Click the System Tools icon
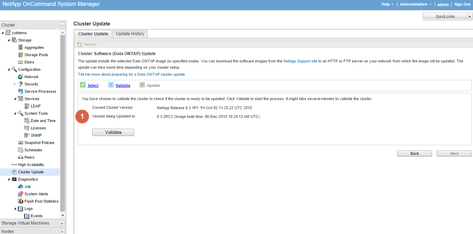The width and height of the screenshot is (473, 234). tap(21, 113)
